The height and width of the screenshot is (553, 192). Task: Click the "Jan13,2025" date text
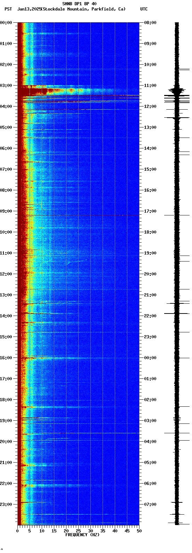[x=29, y=9]
